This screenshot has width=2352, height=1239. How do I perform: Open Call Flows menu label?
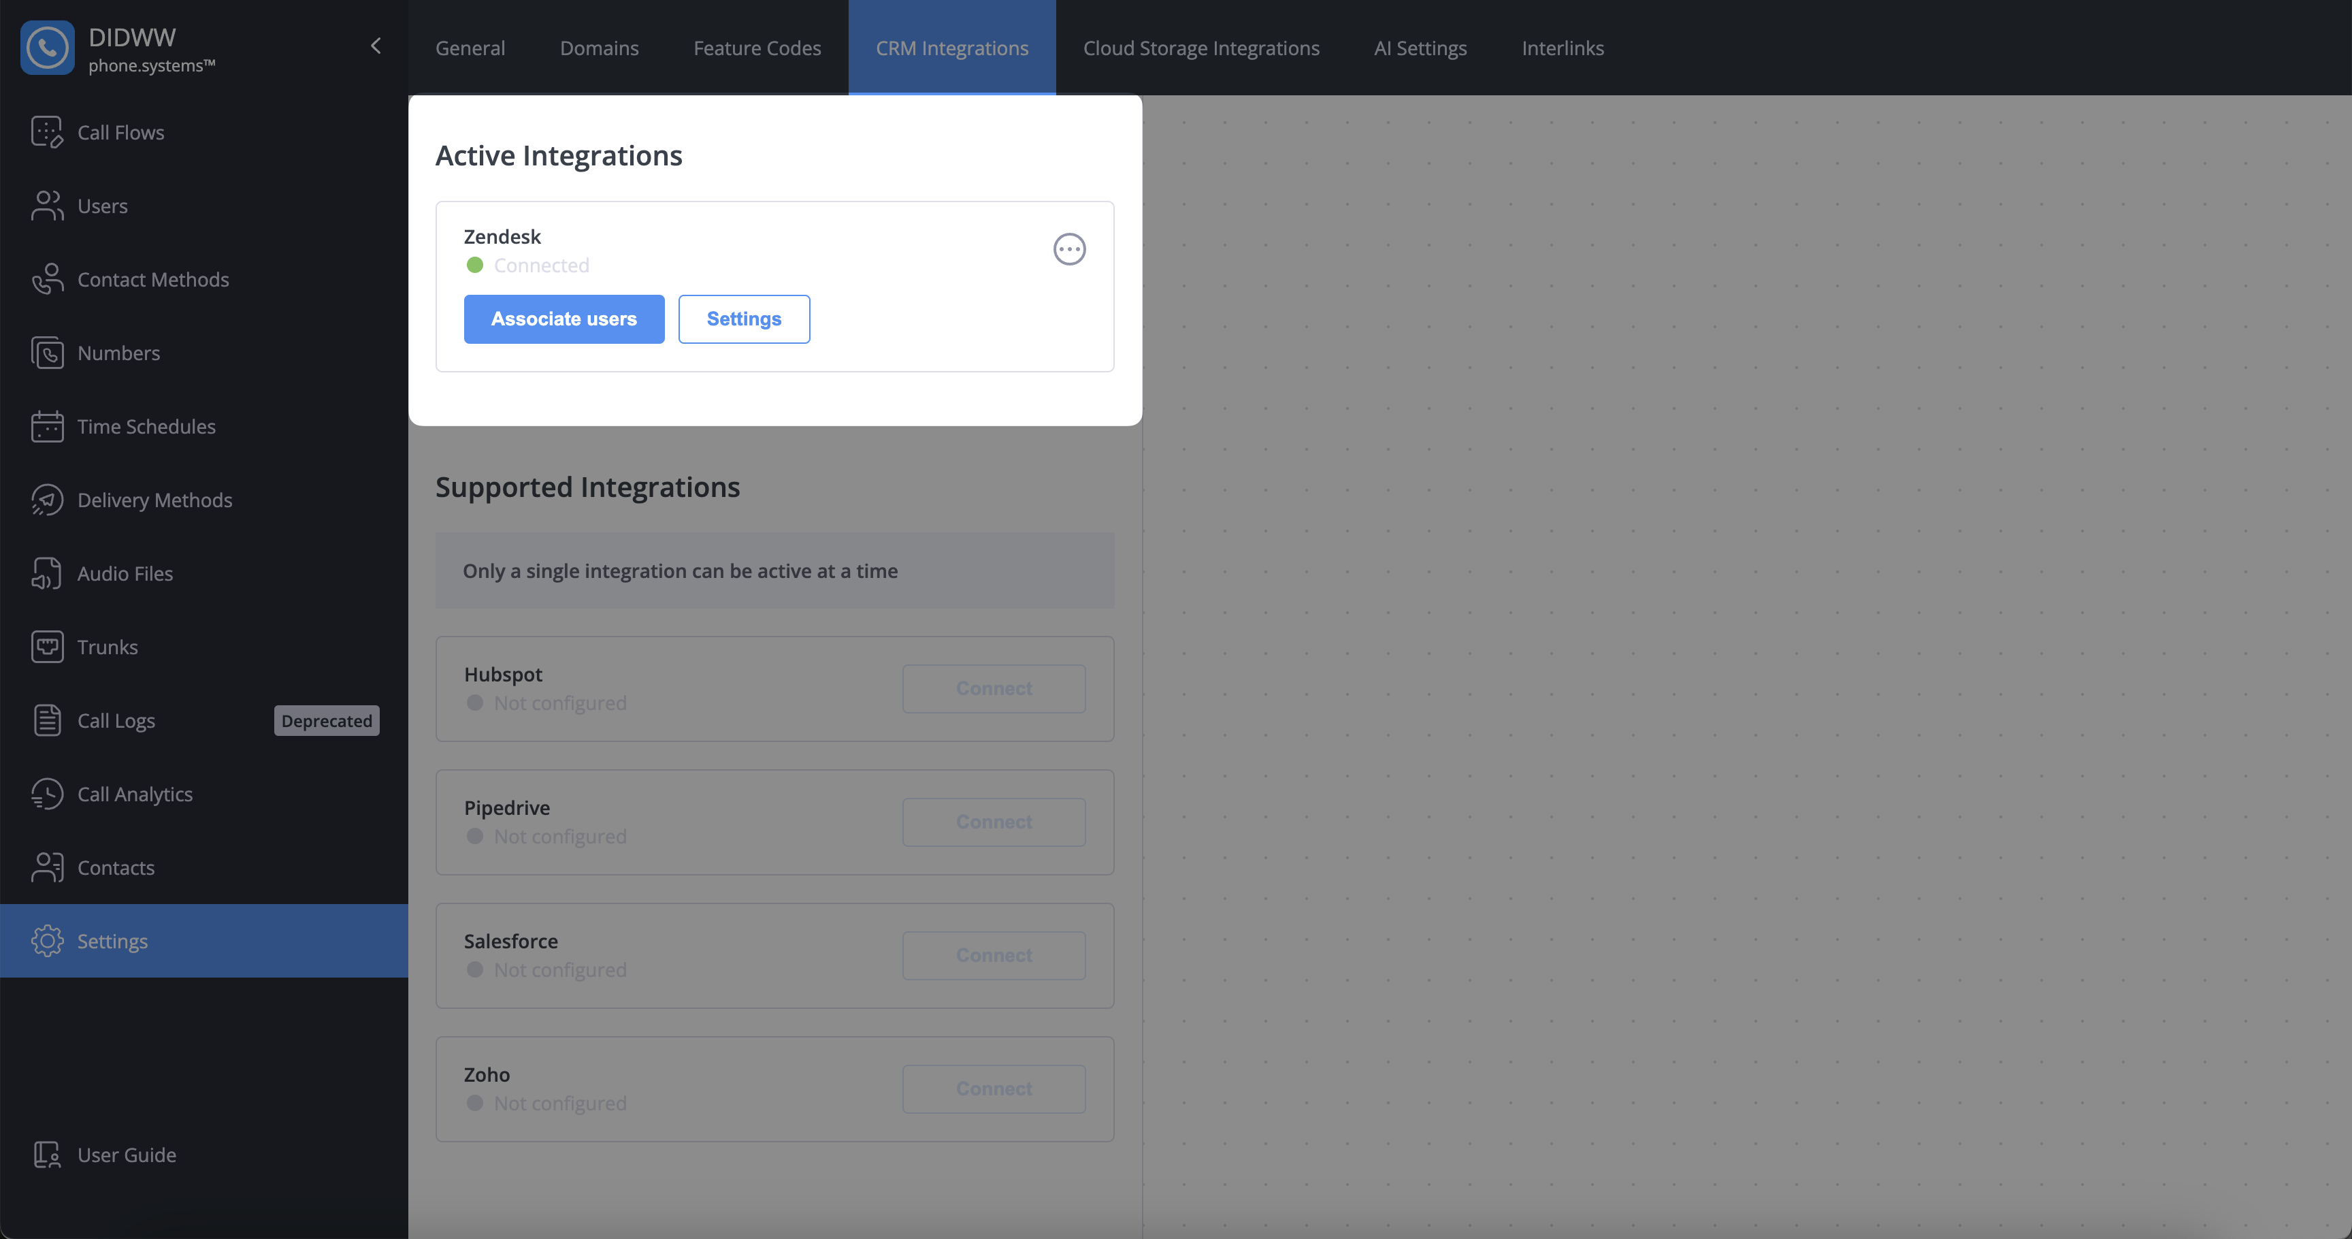tap(120, 132)
